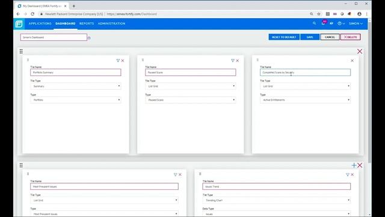Open Passed Scans Tile Type dropdown
385x217 pixels.
click(x=191, y=86)
